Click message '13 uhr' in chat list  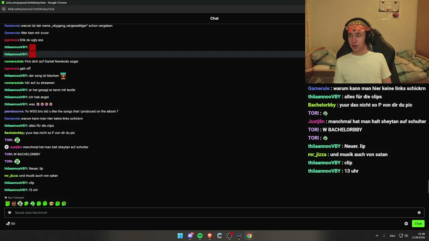34,190
